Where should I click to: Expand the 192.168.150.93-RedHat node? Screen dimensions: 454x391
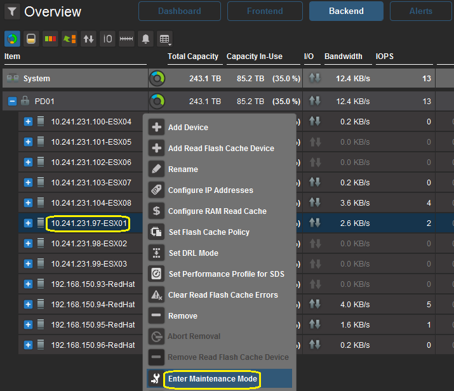tap(28, 284)
